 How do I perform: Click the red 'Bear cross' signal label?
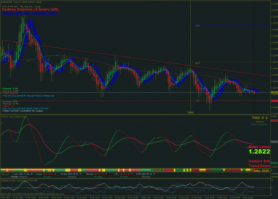[x=259, y=147]
